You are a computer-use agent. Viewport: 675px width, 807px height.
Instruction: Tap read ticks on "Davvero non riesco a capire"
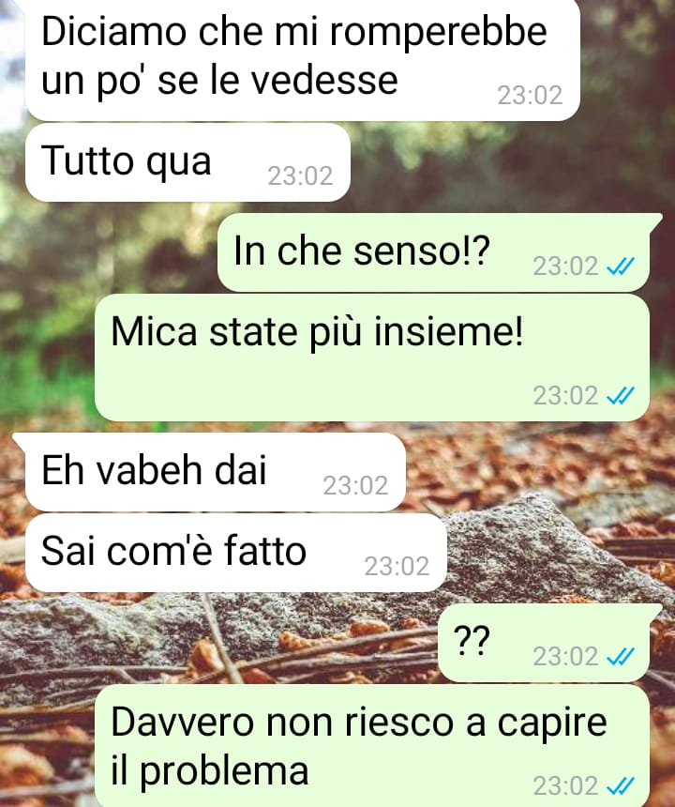coord(621,785)
